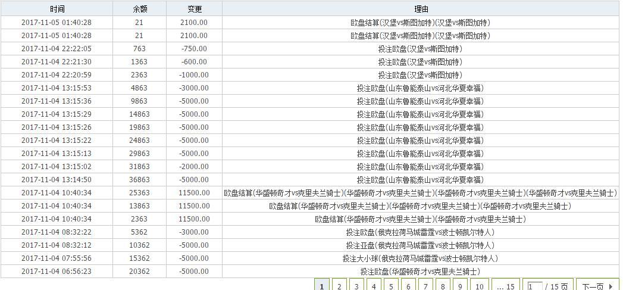Select balance value 19863

click(x=139, y=127)
